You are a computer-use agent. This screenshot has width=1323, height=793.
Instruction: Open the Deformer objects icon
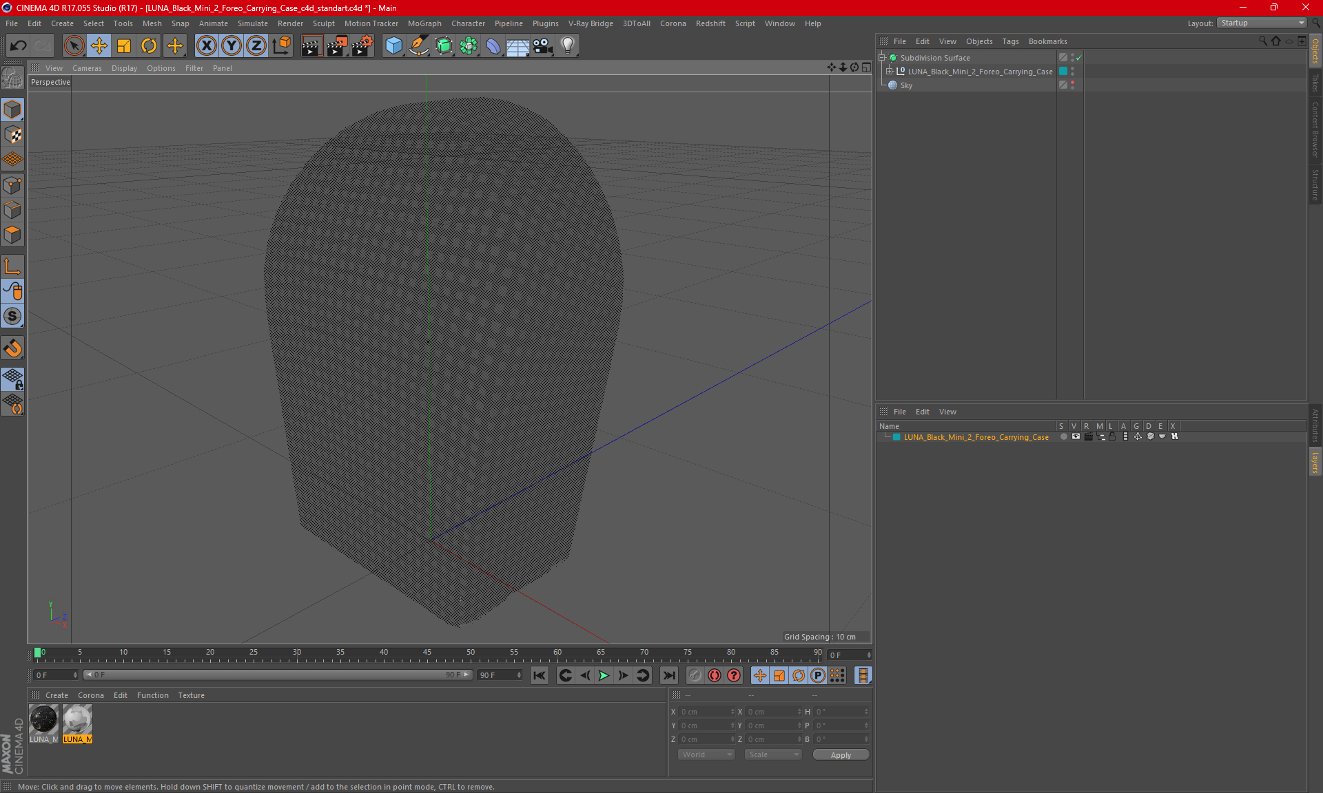point(493,45)
